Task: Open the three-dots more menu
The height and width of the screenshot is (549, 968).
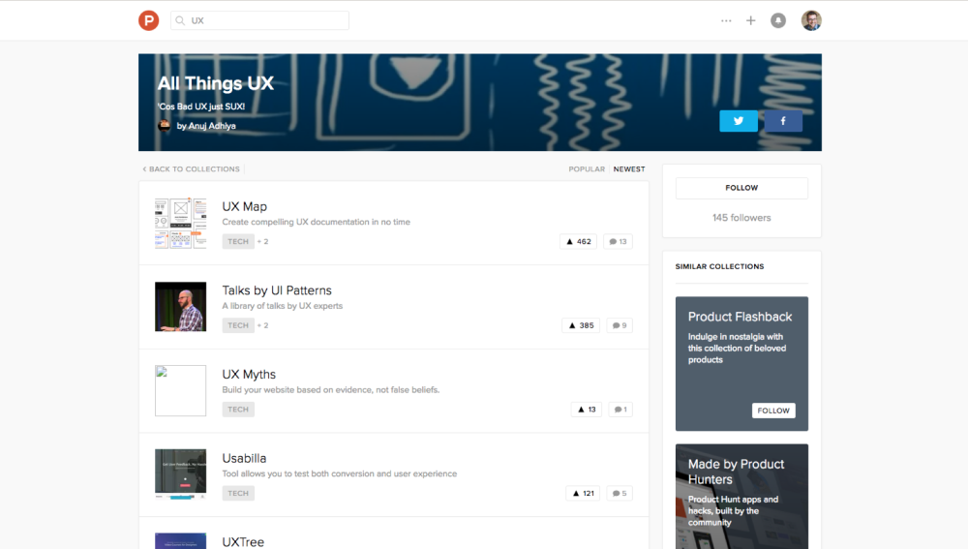Action: [726, 20]
